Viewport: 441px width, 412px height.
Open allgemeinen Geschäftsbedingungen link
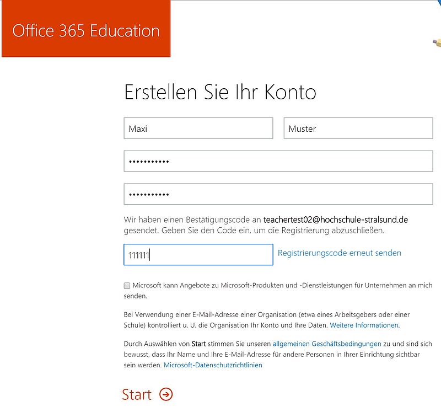coord(326,343)
